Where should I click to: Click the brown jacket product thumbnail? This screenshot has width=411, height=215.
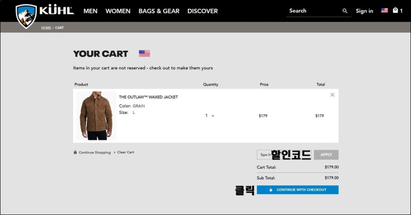coord(96,116)
